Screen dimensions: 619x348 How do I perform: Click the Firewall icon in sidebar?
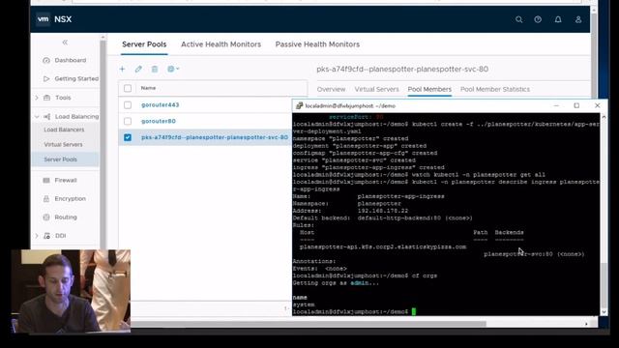tap(46, 181)
